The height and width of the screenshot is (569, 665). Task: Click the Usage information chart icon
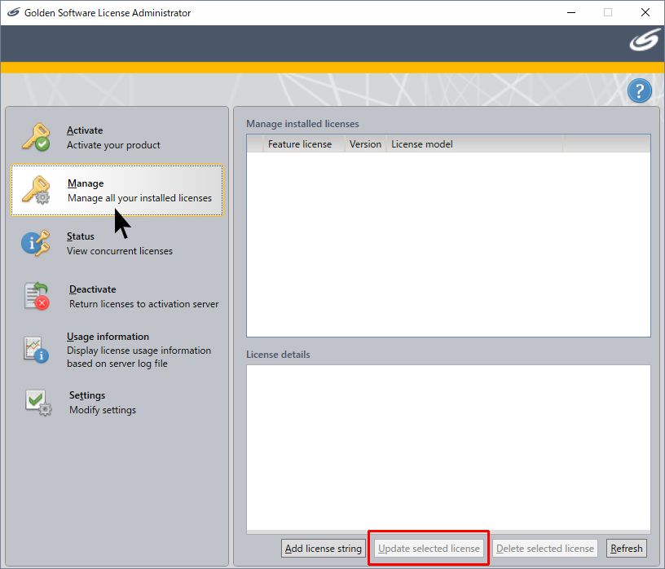(36, 350)
